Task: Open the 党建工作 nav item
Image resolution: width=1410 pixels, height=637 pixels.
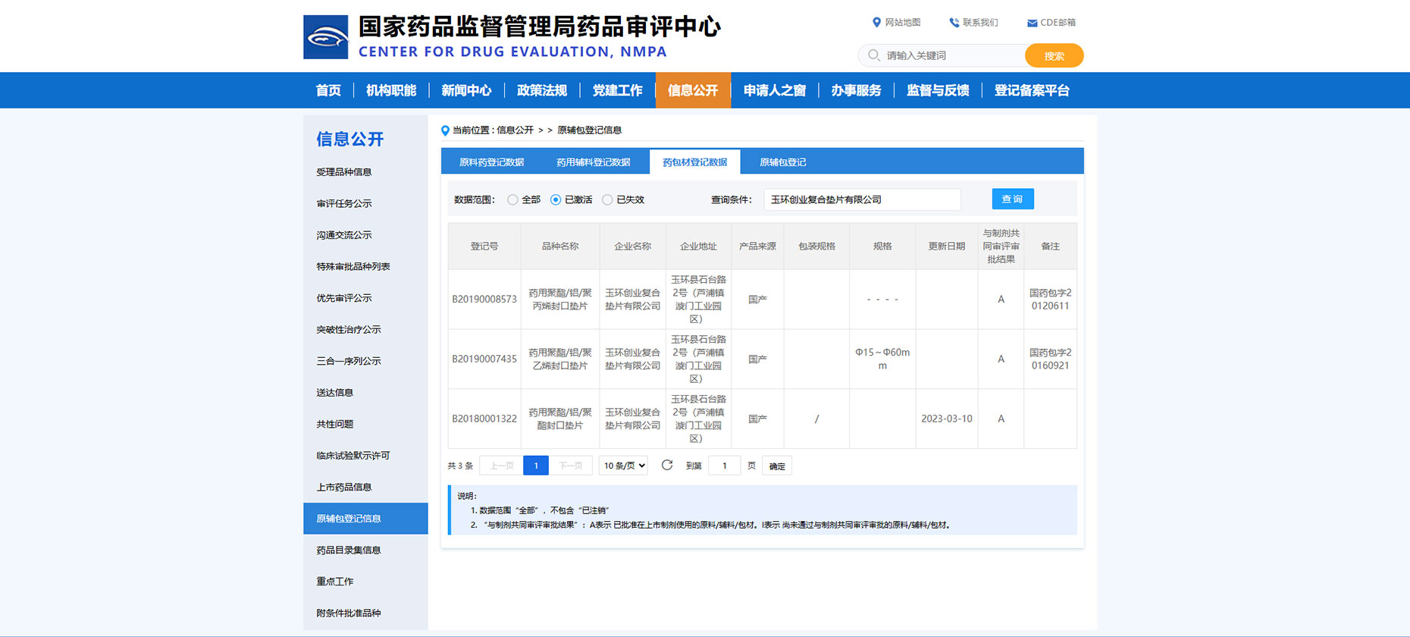Action: coord(617,90)
